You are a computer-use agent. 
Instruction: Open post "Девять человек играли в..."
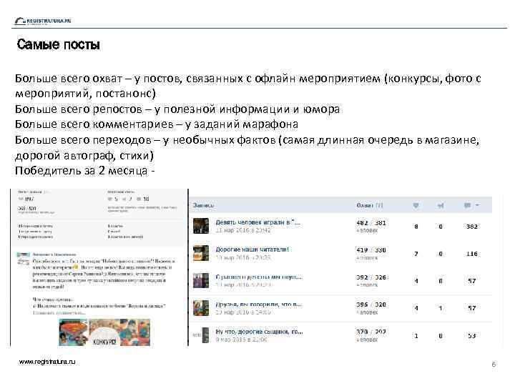pos(257,222)
